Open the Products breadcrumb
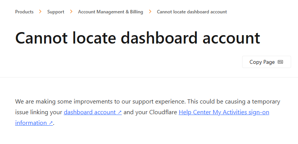 tap(25, 12)
